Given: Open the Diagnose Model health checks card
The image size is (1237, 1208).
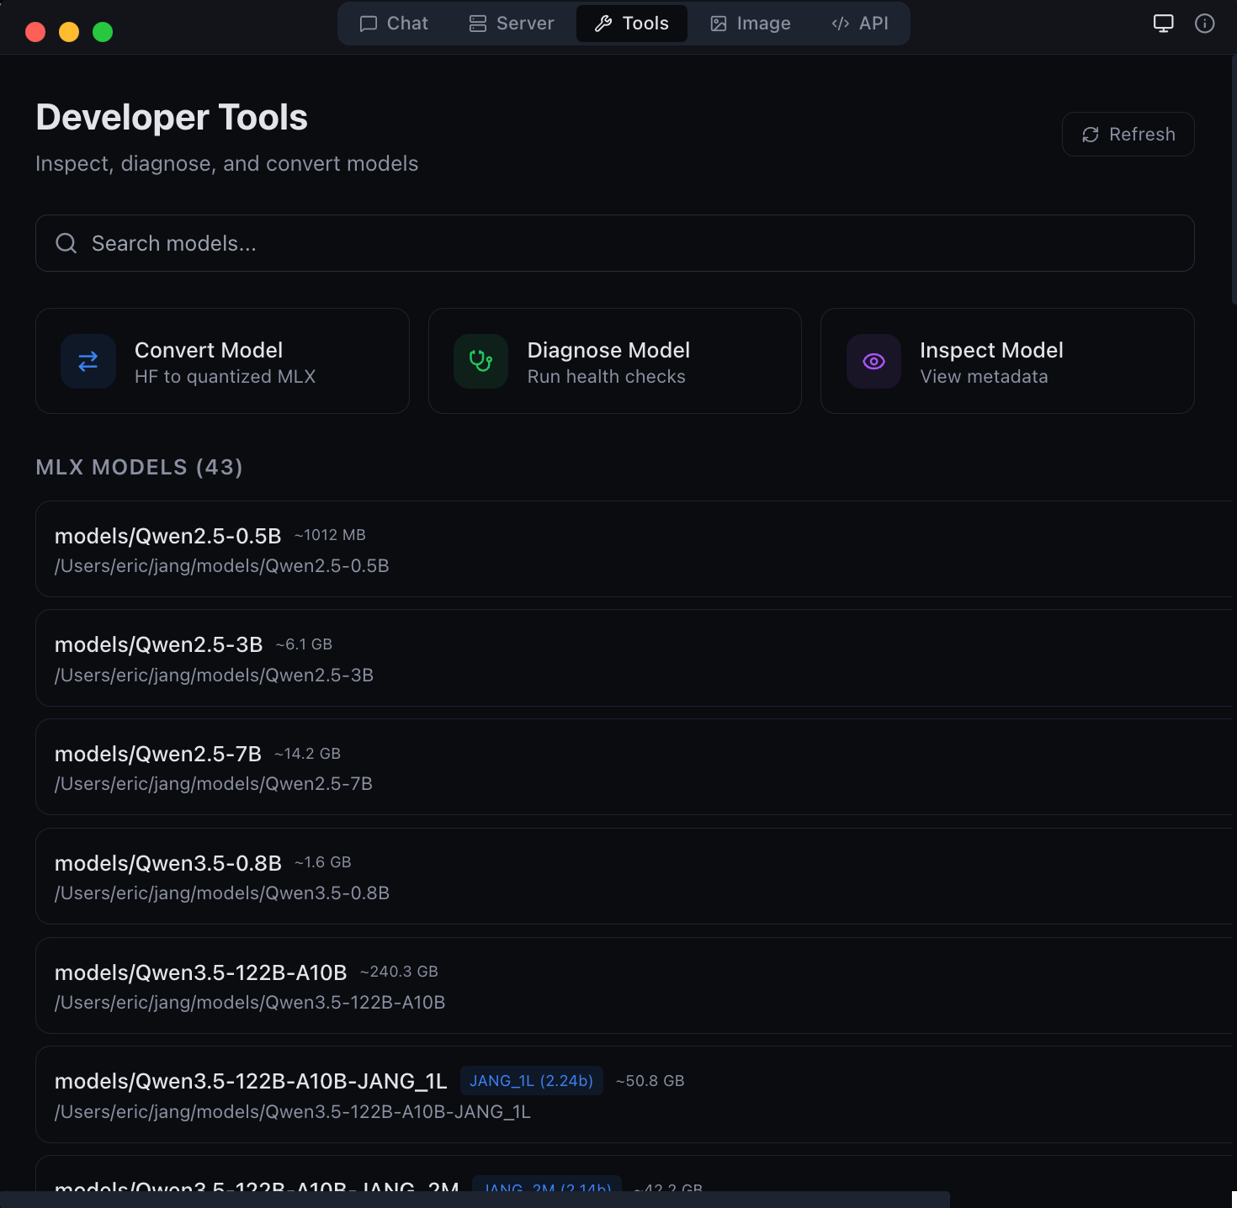Looking at the screenshot, I should pyautogui.click(x=614, y=361).
